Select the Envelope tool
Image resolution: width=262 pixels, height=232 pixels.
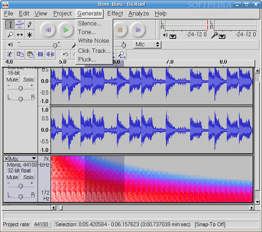click(x=20, y=25)
